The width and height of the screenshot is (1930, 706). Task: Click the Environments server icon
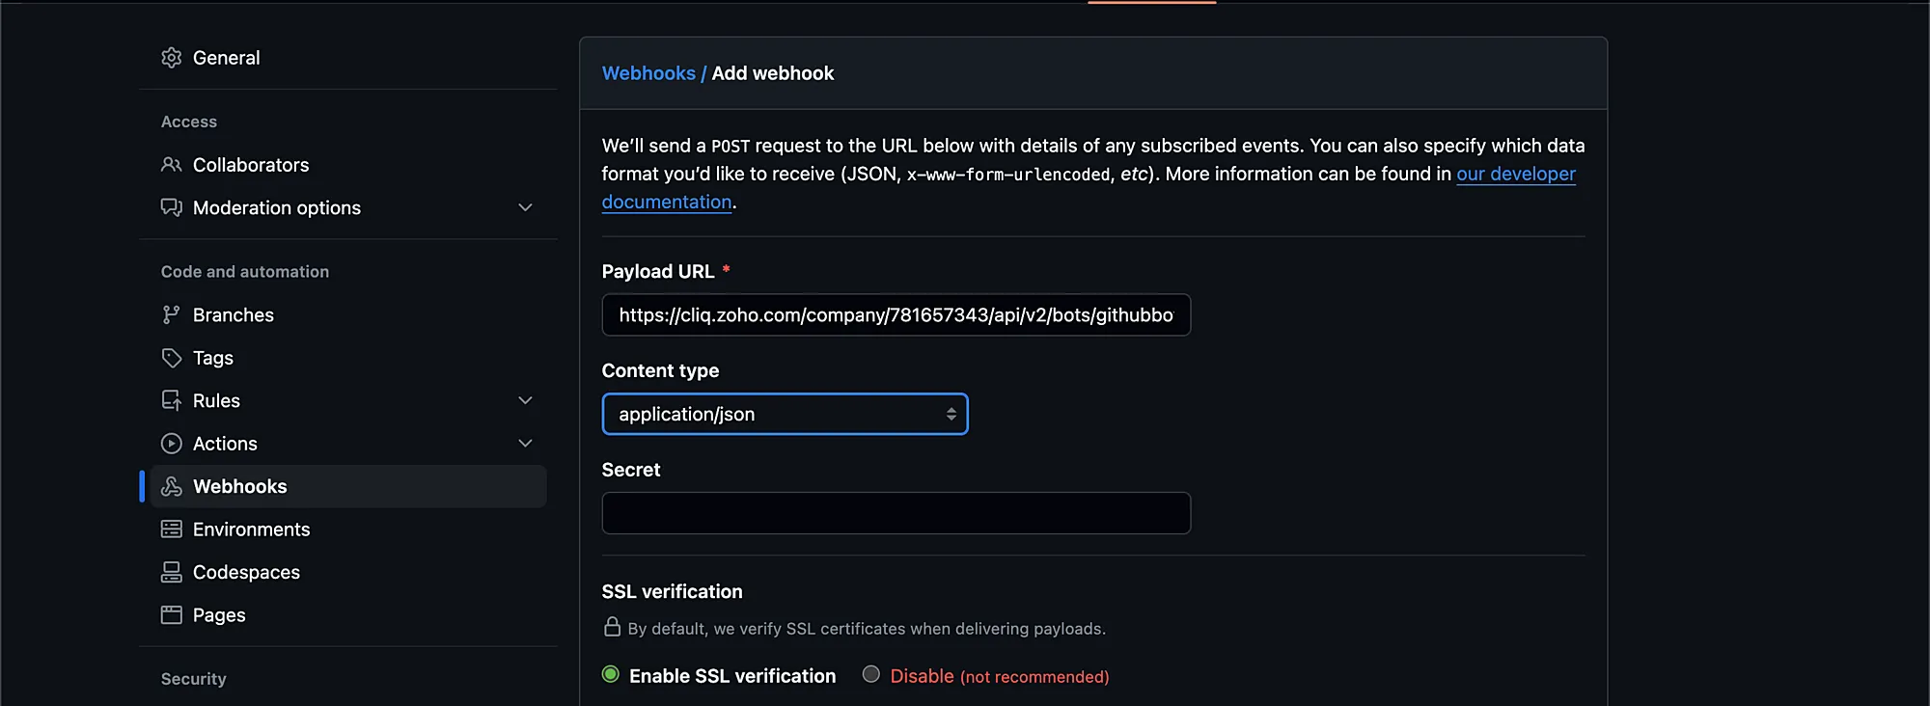pyautogui.click(x=172, y=529)
